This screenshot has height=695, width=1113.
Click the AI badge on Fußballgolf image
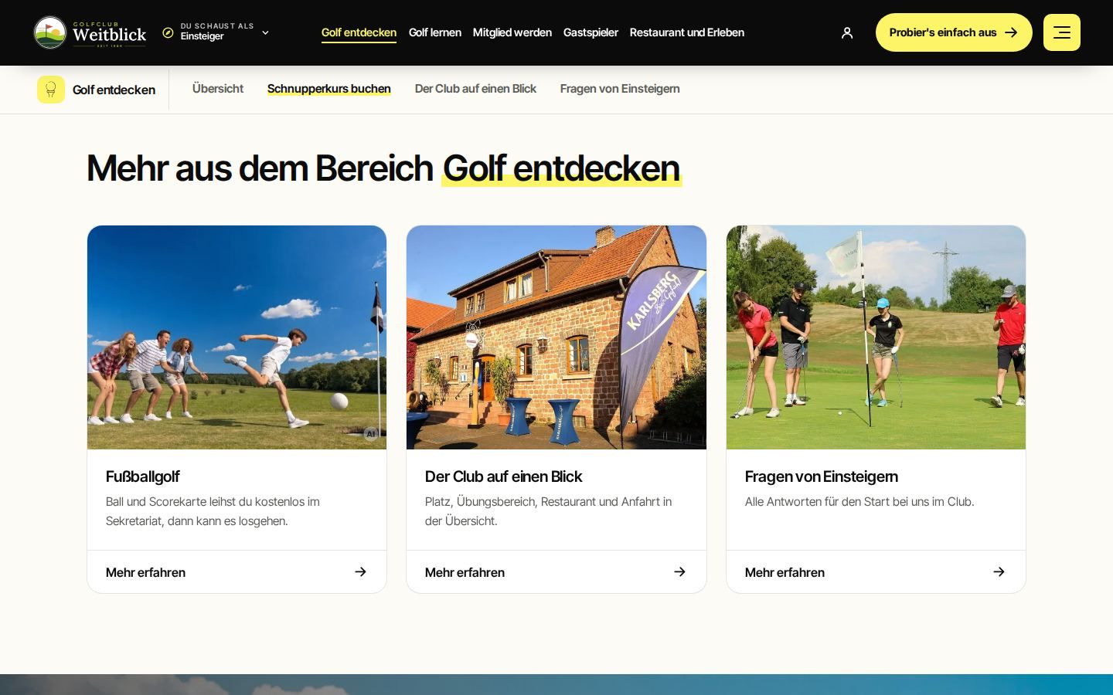coord(370,434)
